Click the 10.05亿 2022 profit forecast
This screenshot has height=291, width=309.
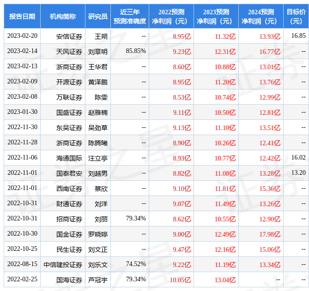180,279
